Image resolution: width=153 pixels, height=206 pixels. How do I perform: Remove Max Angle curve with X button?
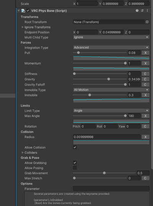coord(145,116)
